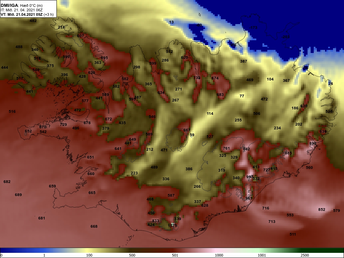
Task: Click the map value 223
Action: click(134, 173)
